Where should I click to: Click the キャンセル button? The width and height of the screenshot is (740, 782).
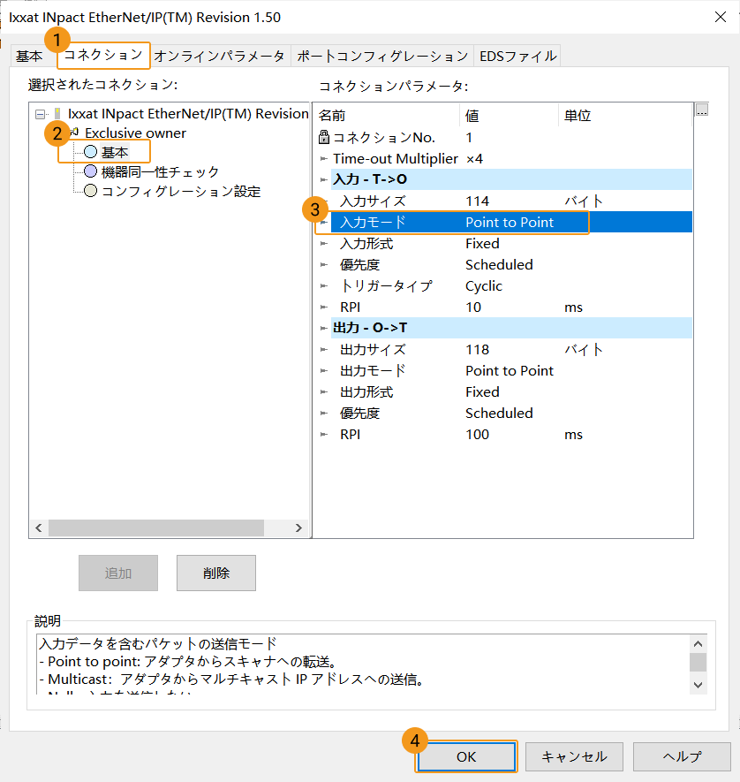[x=574, y=756]
